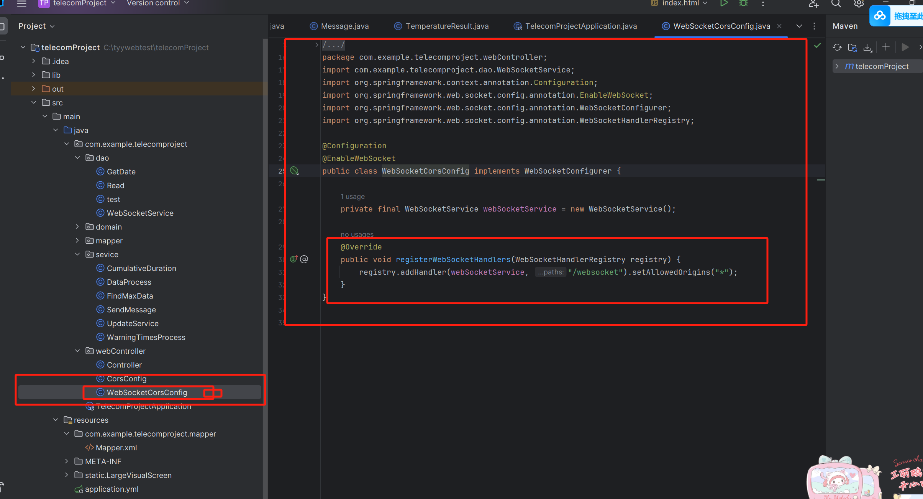Expand telecomProject node in the Maven panel
The image size is (923, 499).
tap(837, 66)
